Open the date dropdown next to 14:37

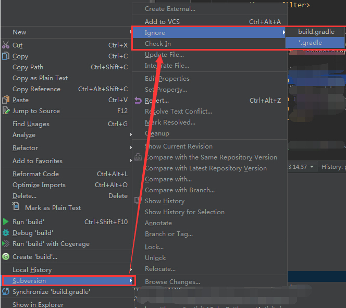(312, 167)
